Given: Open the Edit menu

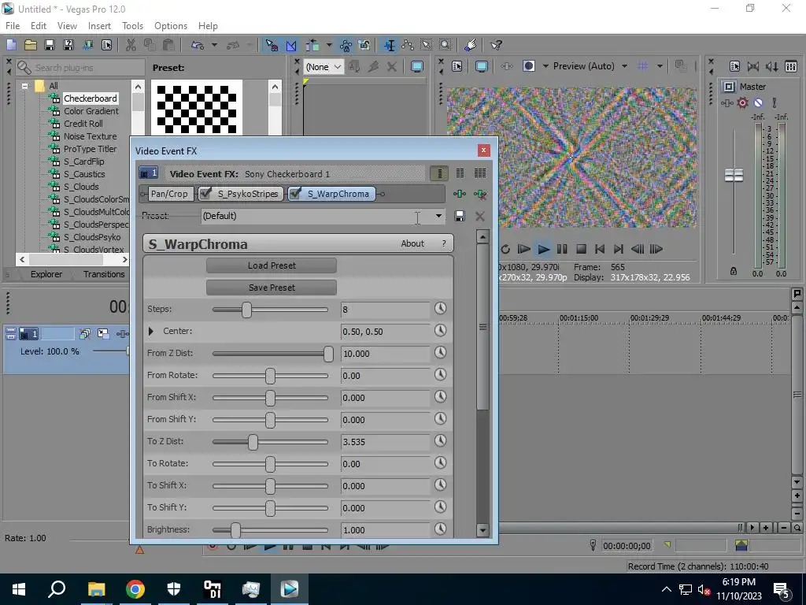Looking at the screenshot, I should pyautogui.click(x=39, y=26).
